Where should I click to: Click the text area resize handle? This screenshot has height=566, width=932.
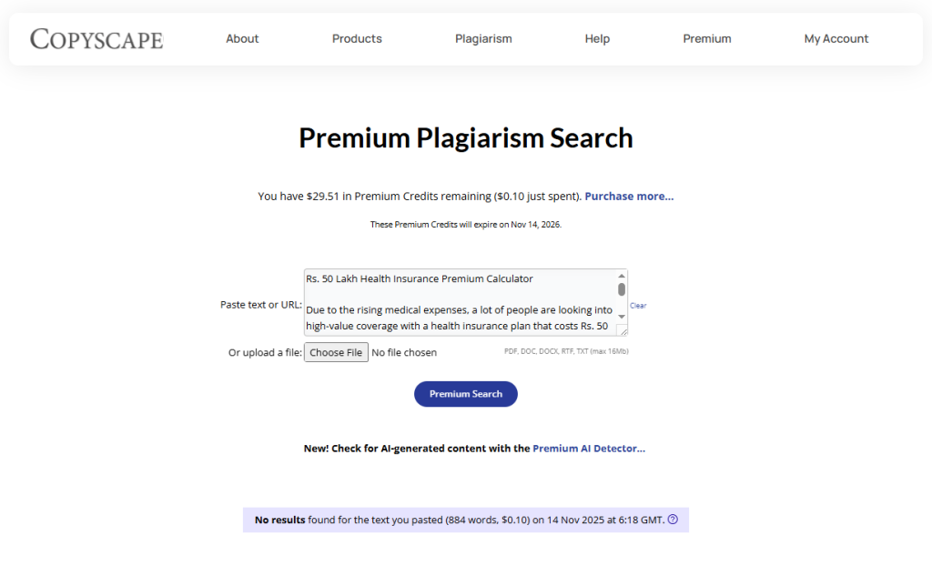(623, 330)
